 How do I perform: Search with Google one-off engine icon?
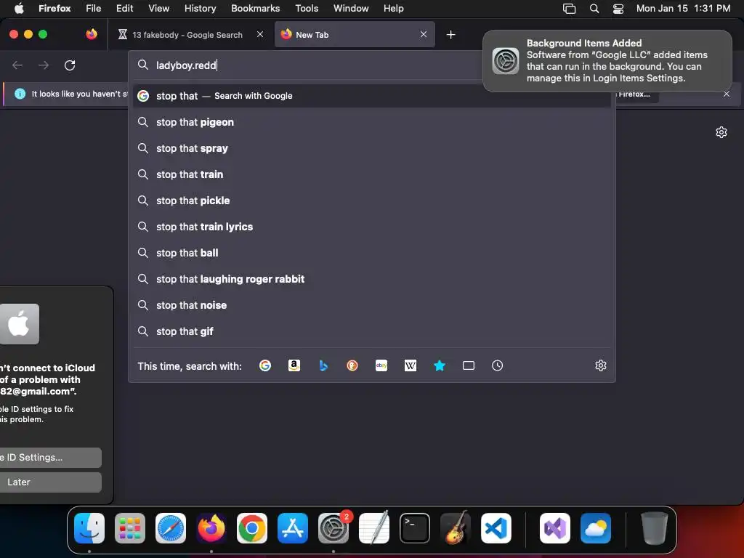coord(265,365)
